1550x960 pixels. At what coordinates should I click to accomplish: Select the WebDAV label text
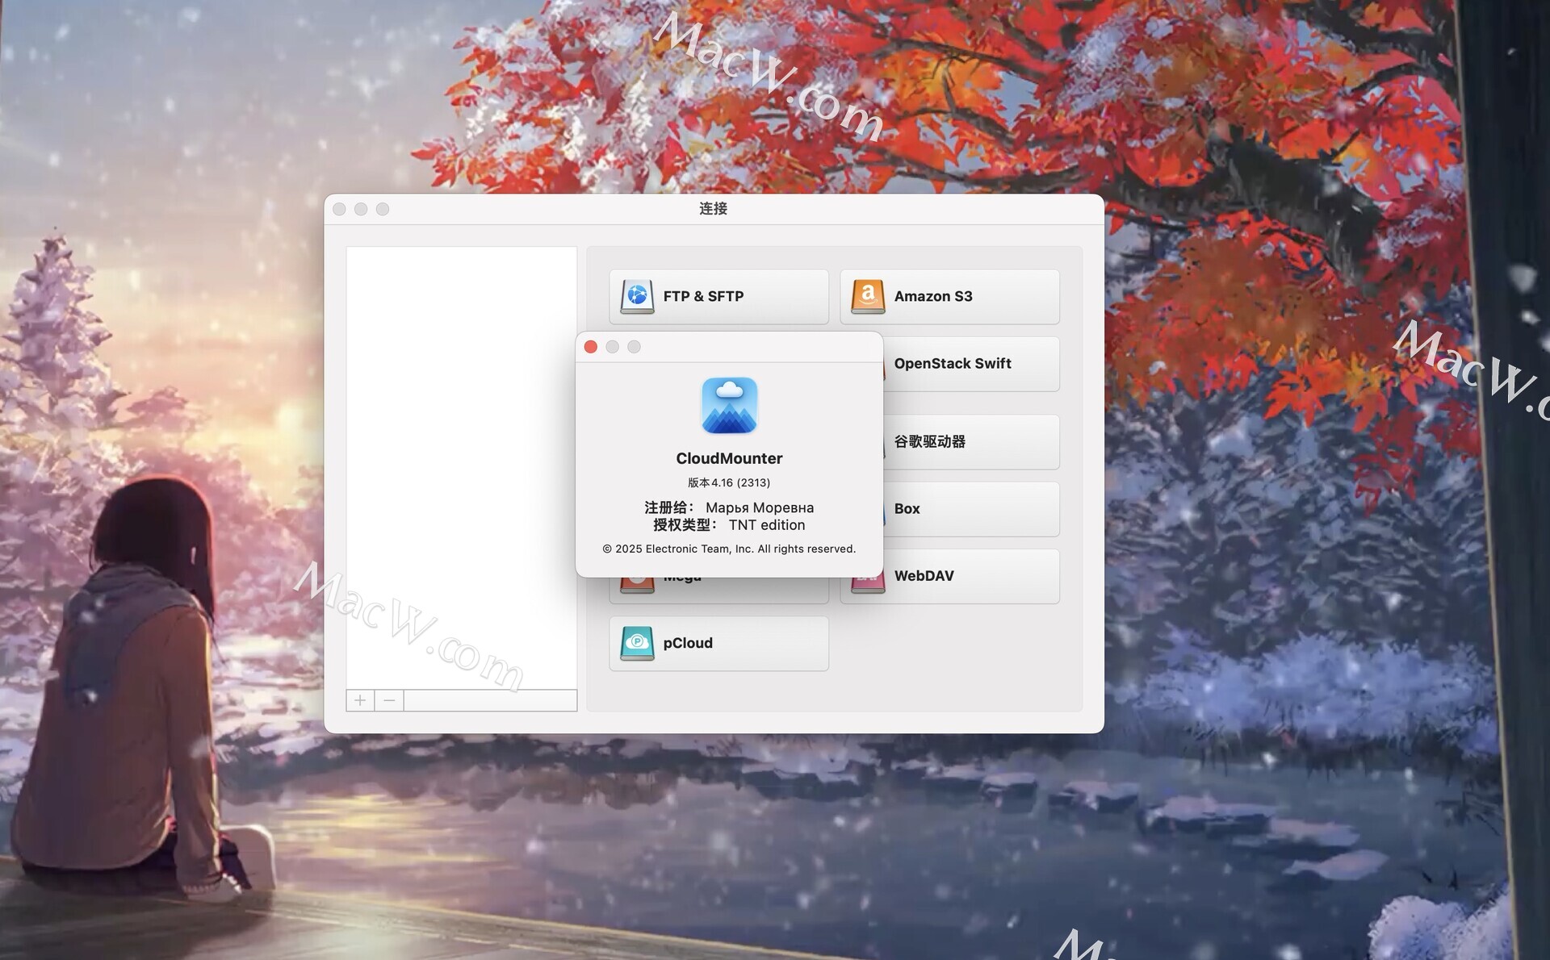click(924, 576)
